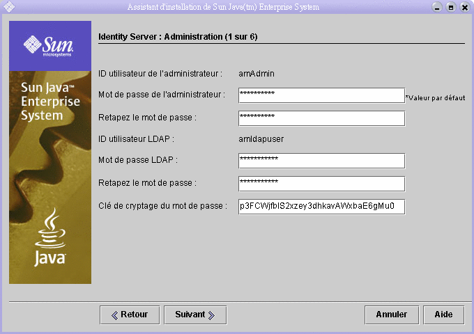Click the 'Mot de passe de l'administrateur' label
The width and height of the screenshot is (474, 334).
pyautogui.click(x=162, y=95)
